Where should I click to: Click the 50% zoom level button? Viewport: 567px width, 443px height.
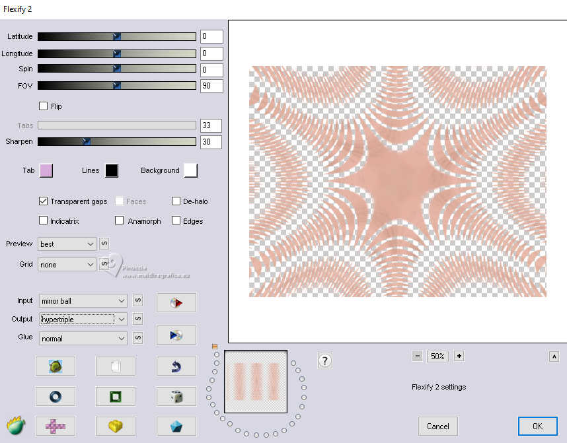437,357
